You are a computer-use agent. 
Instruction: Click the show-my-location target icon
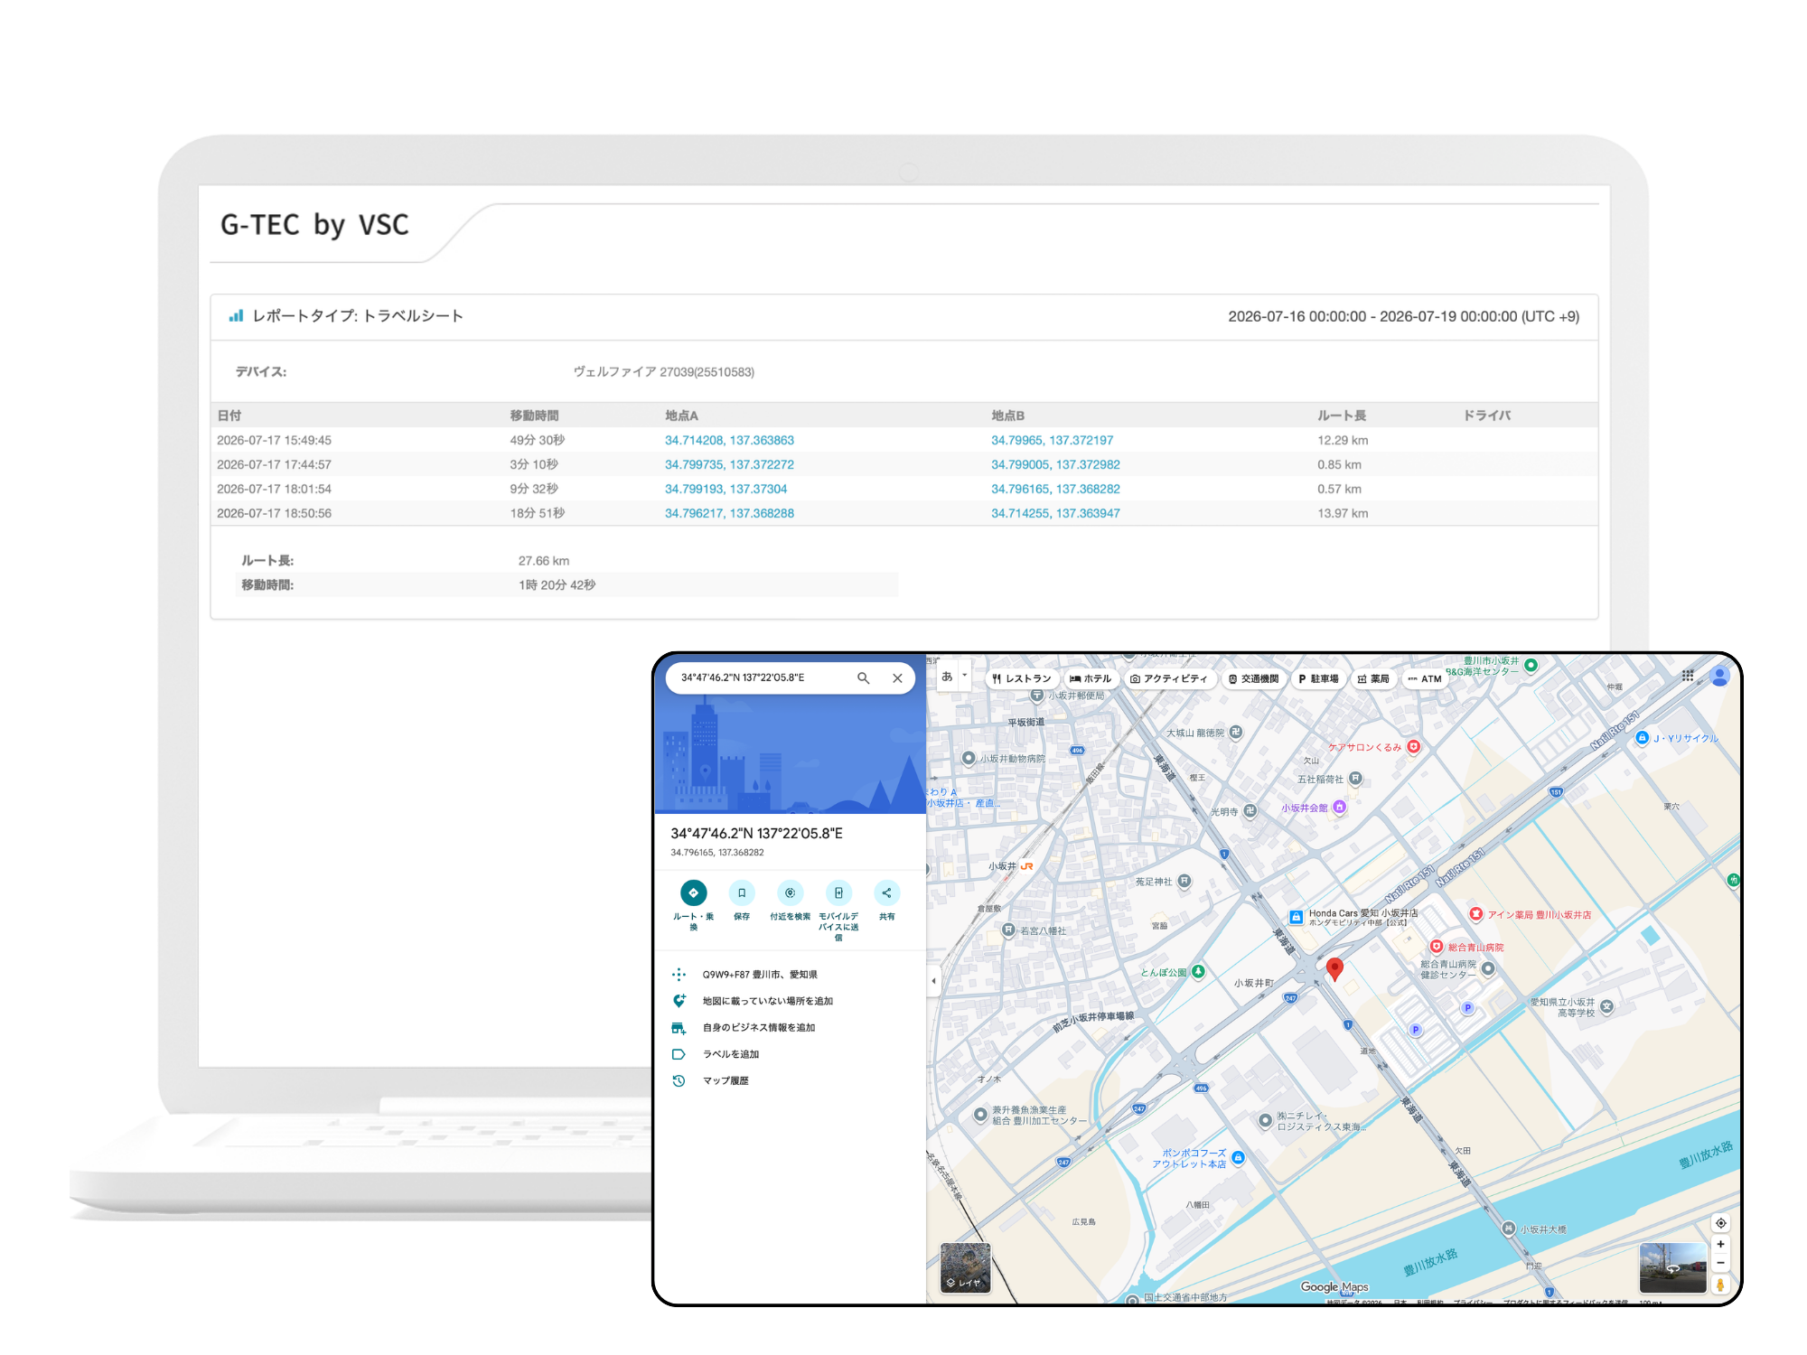(1721, 1223)
